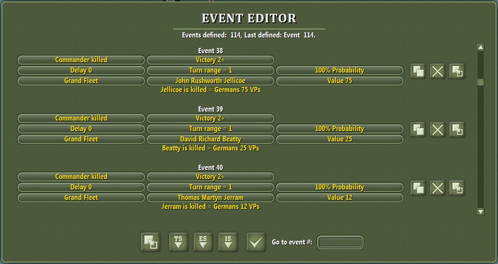Edit description 'Jellicoe is killed = Germans 75 VPs'
The width and height of the screenshot is (498, 264).
coord(210,90)
